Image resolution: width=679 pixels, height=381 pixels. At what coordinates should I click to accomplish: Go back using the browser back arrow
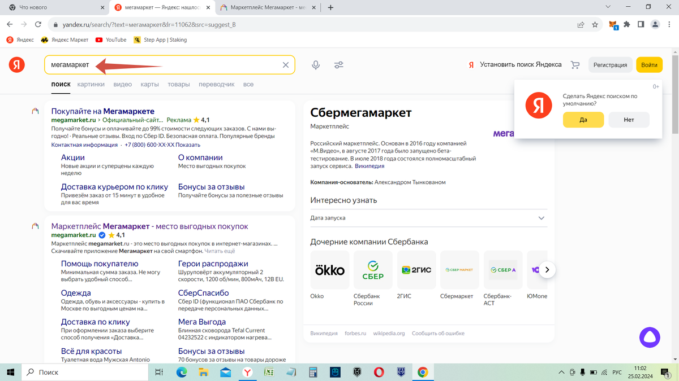tap(9, 24)
